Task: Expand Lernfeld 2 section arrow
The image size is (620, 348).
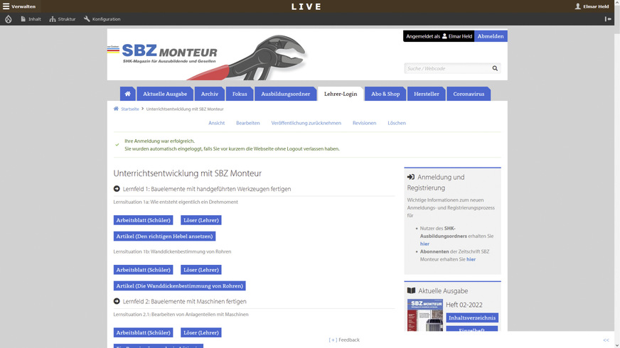Action: tap(117, 301)
